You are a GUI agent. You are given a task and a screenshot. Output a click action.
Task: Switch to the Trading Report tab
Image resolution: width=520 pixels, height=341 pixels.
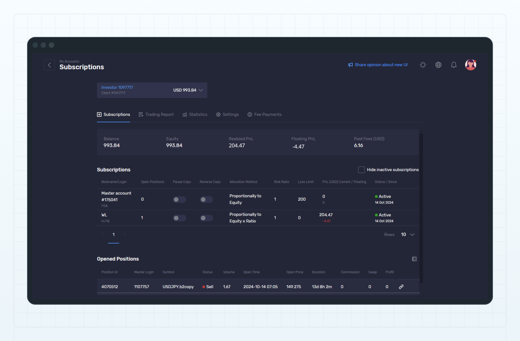(x=156, y=115)
